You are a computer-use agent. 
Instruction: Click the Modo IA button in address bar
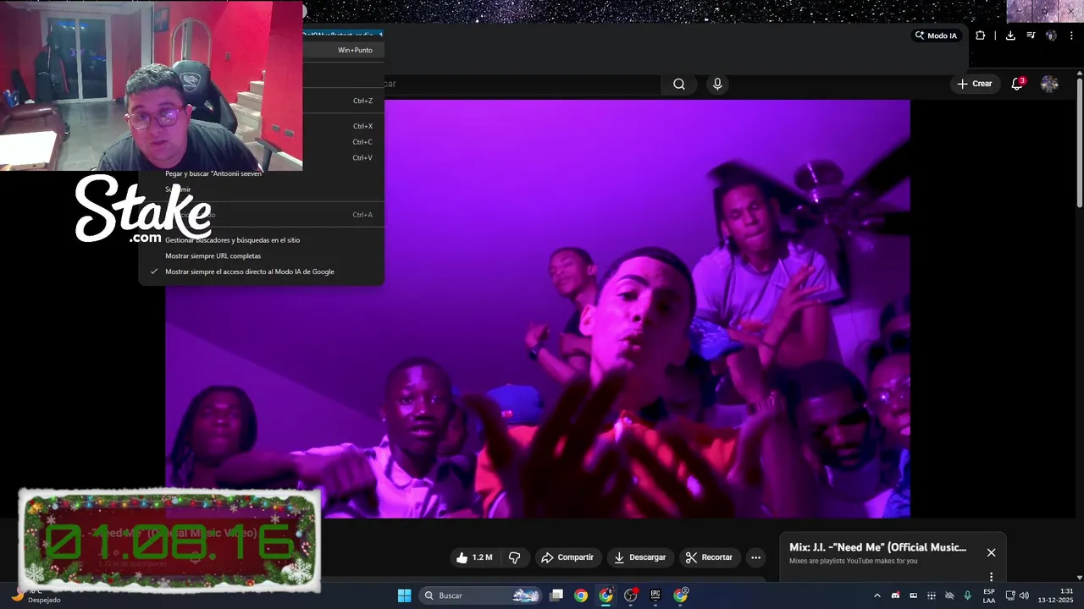pyautogui.click(x=936, y=36)
